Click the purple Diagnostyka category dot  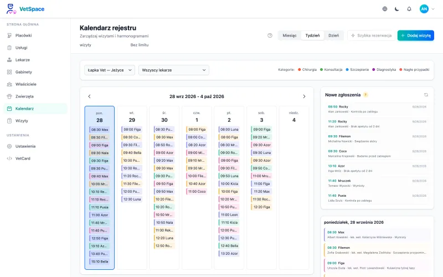pyautogui.click(x=373, y=70)
